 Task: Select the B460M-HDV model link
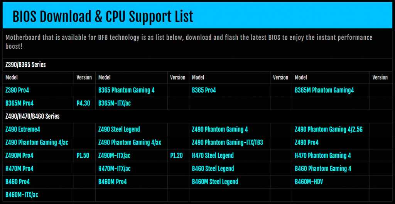coord(309,182)
